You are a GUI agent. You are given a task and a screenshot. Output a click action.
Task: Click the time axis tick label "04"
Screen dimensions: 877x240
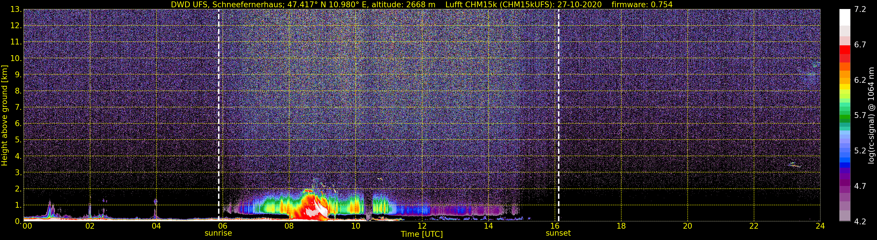pyautogui.click(x=156, y=226)
